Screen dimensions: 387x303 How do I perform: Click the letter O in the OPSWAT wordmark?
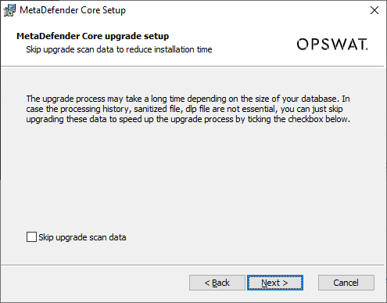(x=303, y=45)
